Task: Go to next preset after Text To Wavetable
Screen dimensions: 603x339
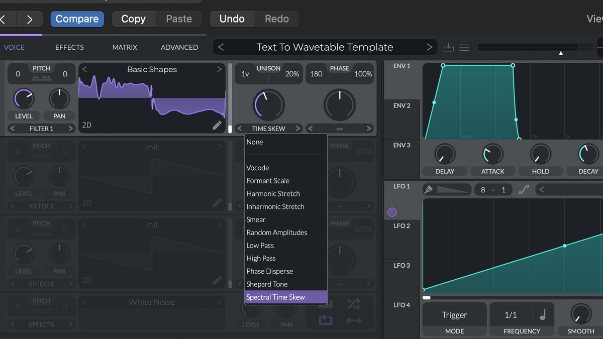Action: click(429, 47)
